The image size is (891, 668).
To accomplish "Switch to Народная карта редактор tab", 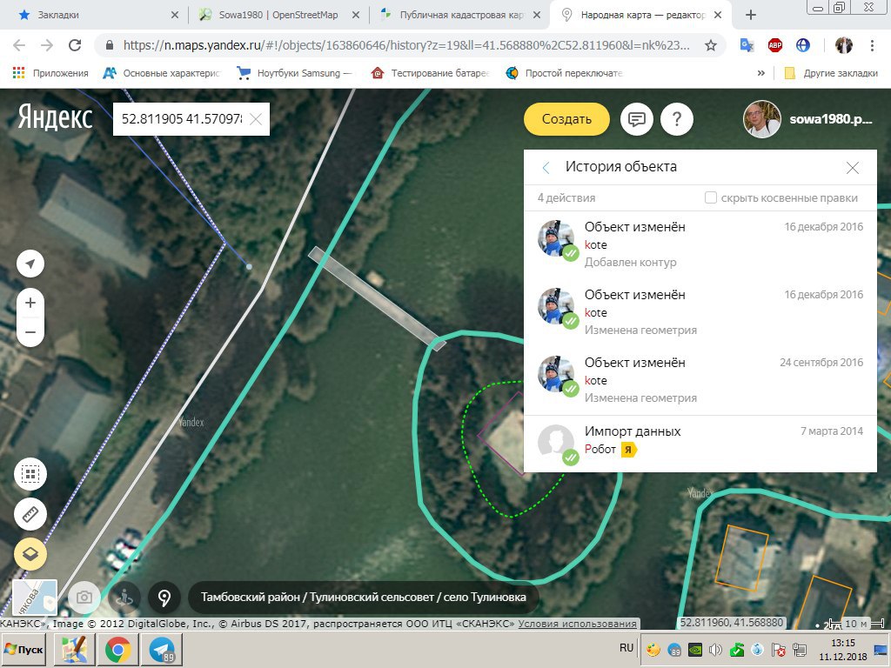I will (x=642, y=15).
